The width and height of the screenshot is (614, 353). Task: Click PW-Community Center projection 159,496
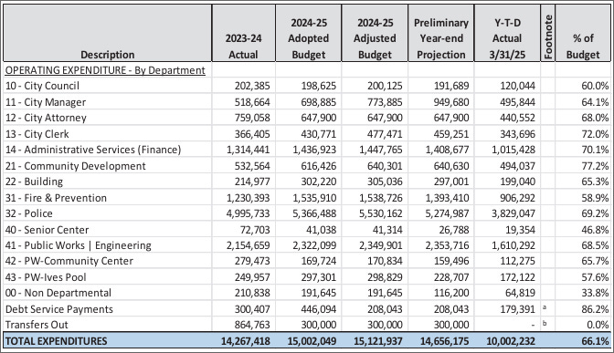pos(451,261)
